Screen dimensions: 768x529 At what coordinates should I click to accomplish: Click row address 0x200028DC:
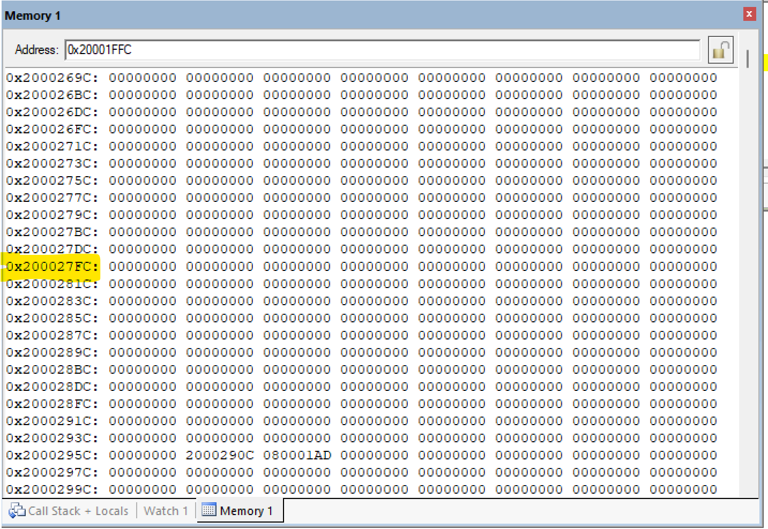53,387
